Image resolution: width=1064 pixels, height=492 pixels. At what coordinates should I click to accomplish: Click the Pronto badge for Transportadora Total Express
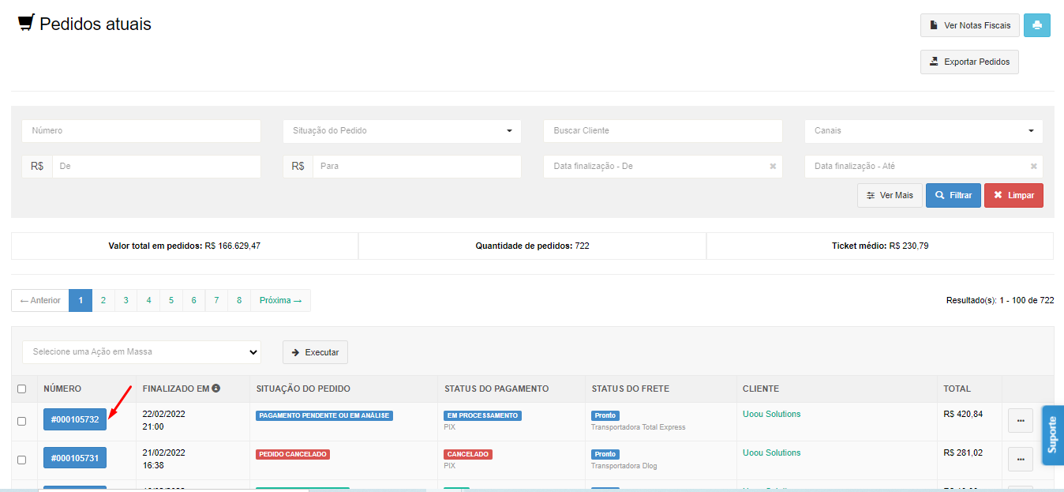[x=605, y=415]
